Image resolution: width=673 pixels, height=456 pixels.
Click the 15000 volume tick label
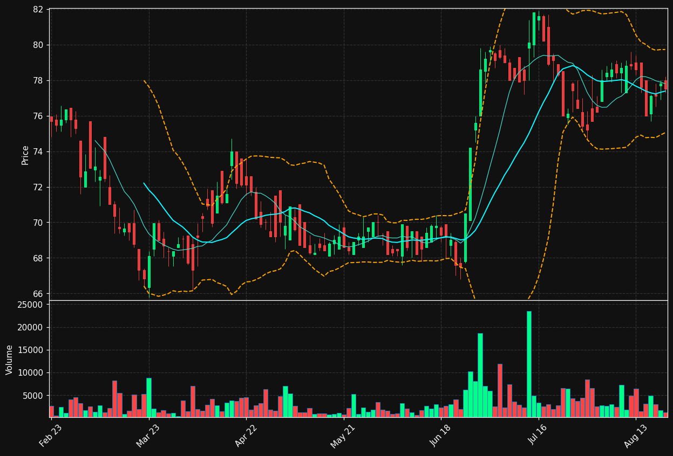(x=31, y=350)
